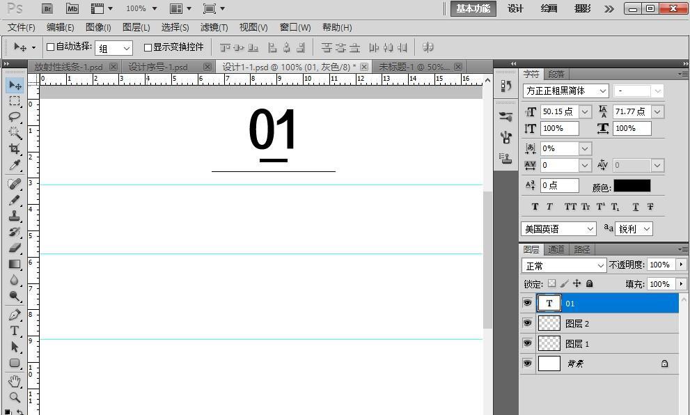Screen dimensions: 690x415
Task: Select the Lasso tool
Action: pos(15,117)
